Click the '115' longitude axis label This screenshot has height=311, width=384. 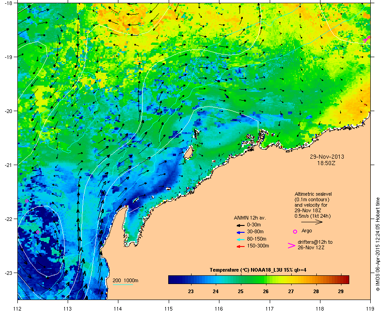pos(169,308)
